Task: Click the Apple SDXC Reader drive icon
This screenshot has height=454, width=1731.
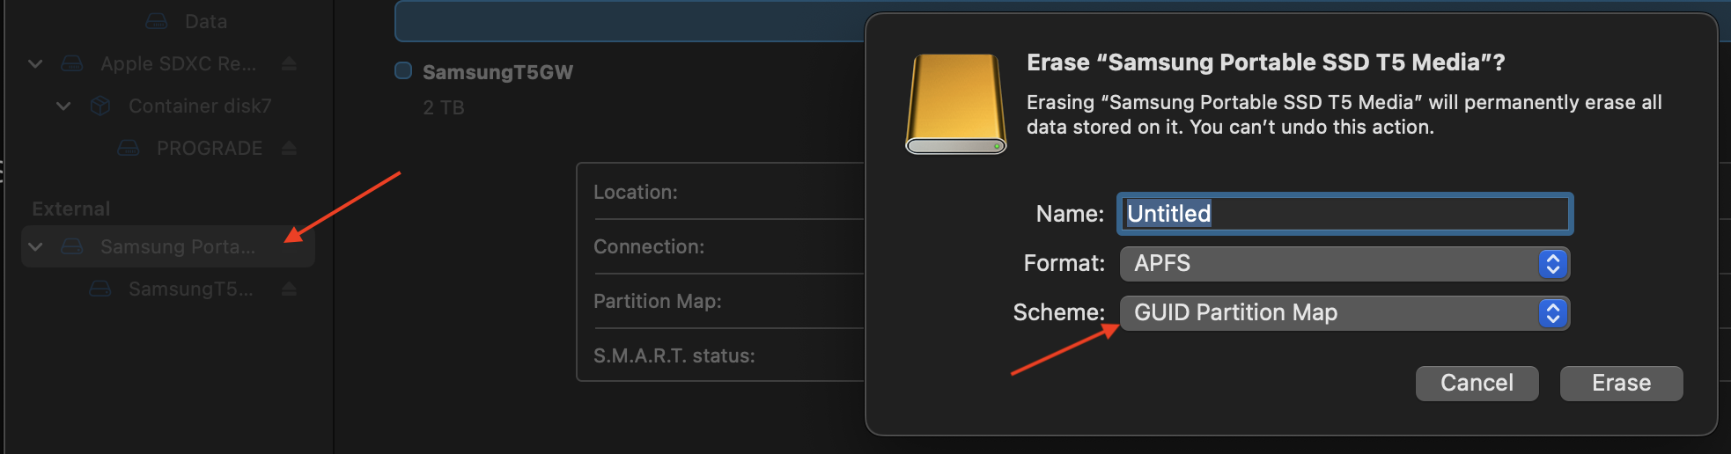Action: [72, 63]
